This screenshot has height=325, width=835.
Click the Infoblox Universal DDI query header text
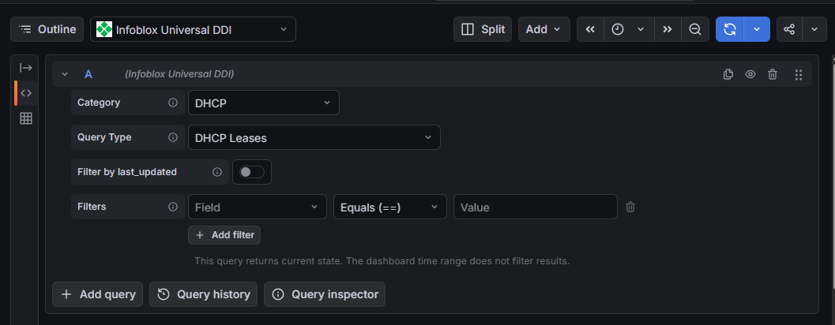(x=179, y=74)
